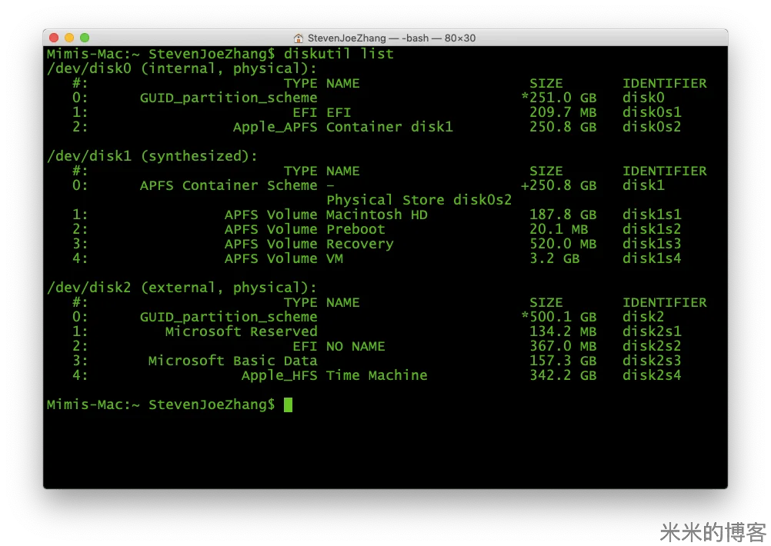Click the "Apple_HFS" partition type
The height and width of the screenshot is (546, 771).
click(279, 375)
